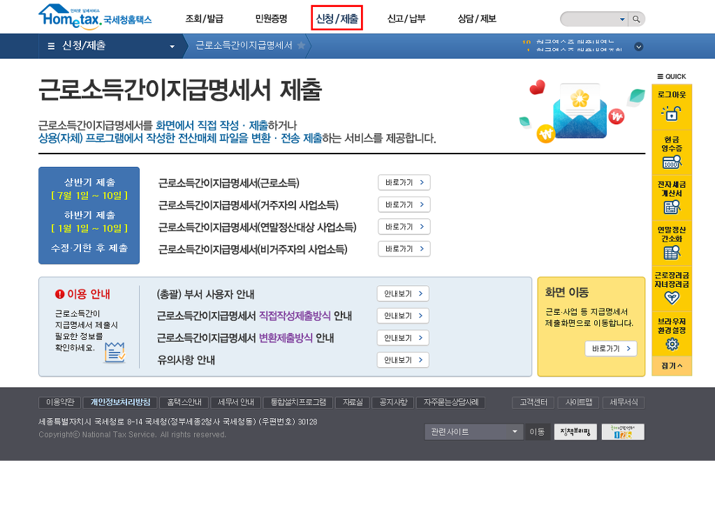Open the 신고/납부 top menu

[x=406, y=19]
